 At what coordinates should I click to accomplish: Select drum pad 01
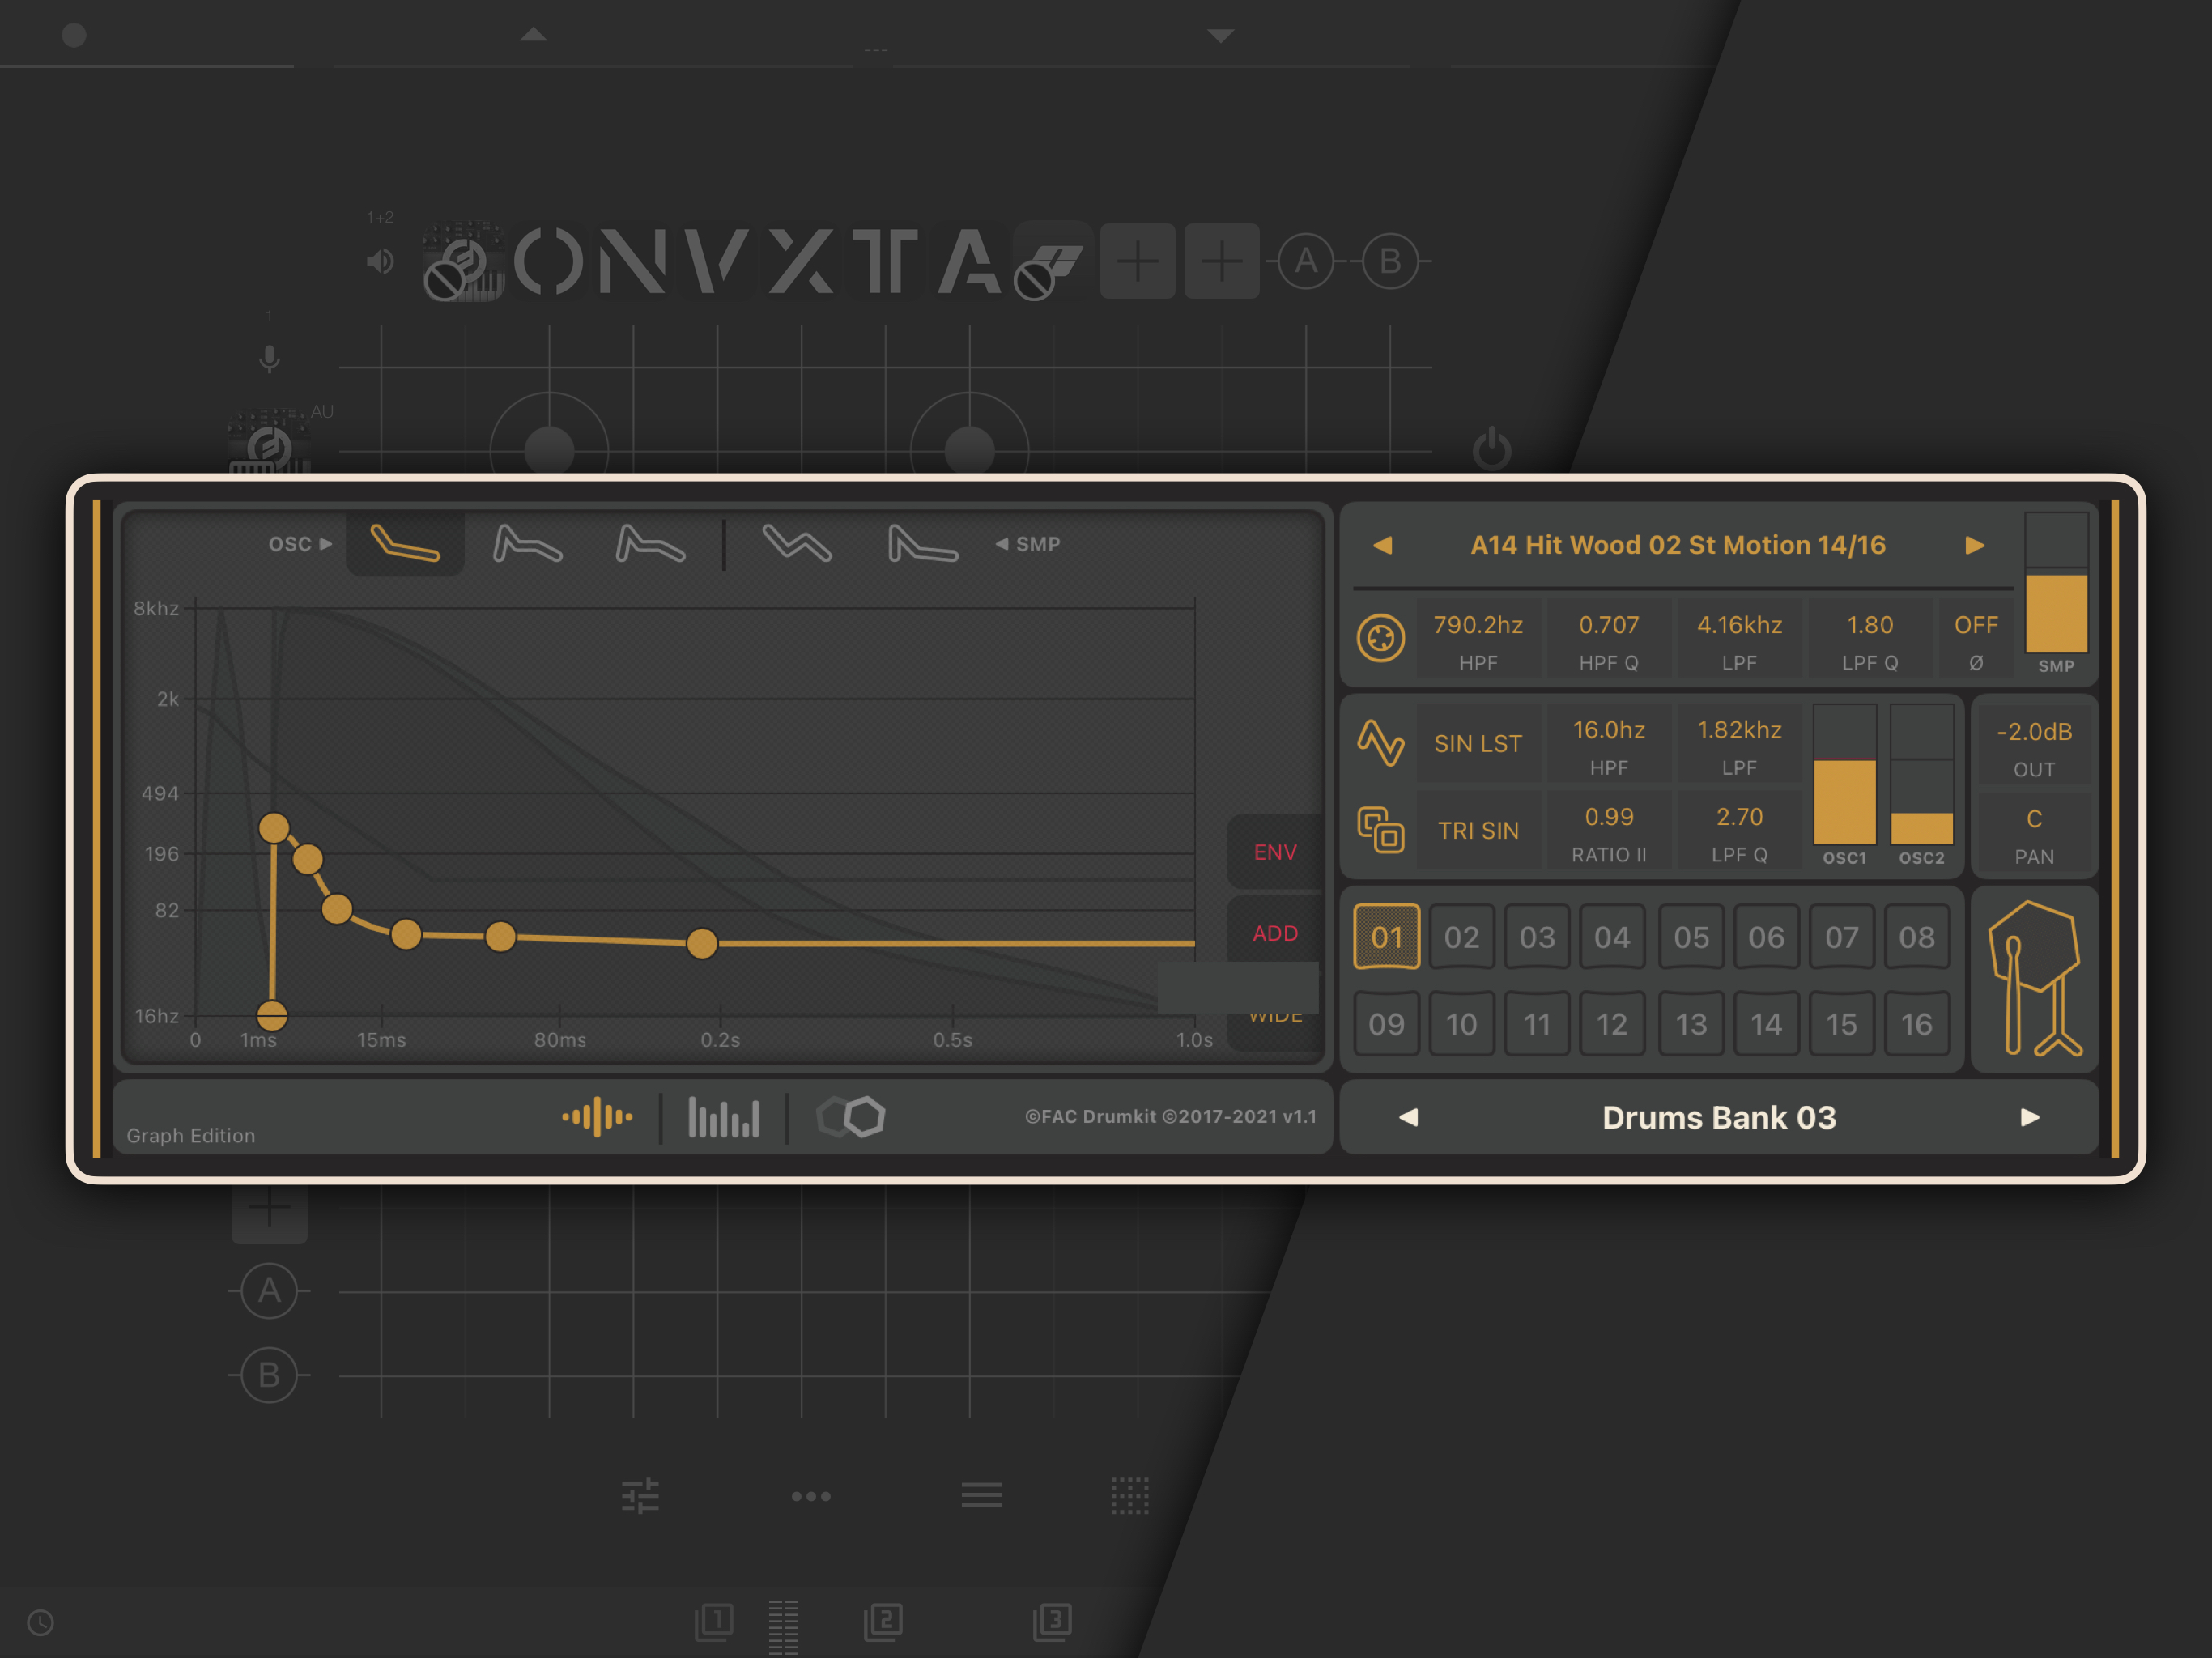[x=1386, y=937]
